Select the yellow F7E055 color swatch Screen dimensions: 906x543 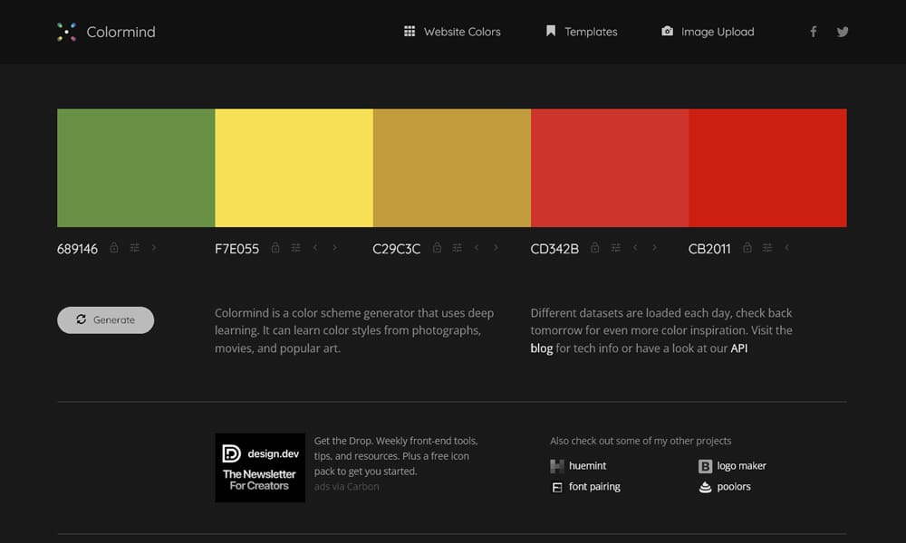[294, 167]
